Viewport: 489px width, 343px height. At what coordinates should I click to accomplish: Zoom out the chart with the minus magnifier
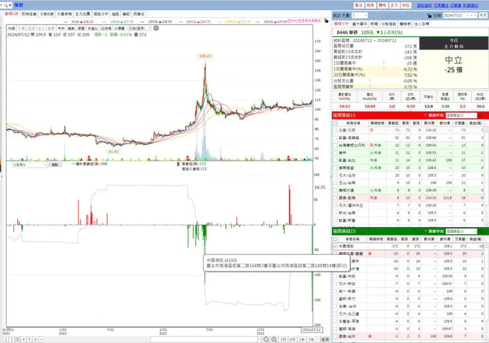click(x=266, y=339)
